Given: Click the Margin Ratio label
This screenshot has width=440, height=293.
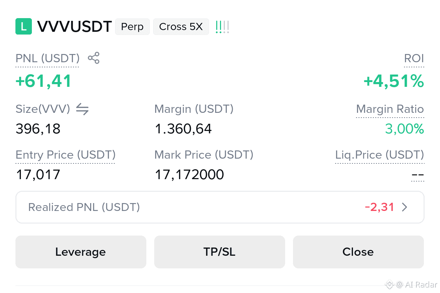Looking at the screenshot, I should click(390, 109).
